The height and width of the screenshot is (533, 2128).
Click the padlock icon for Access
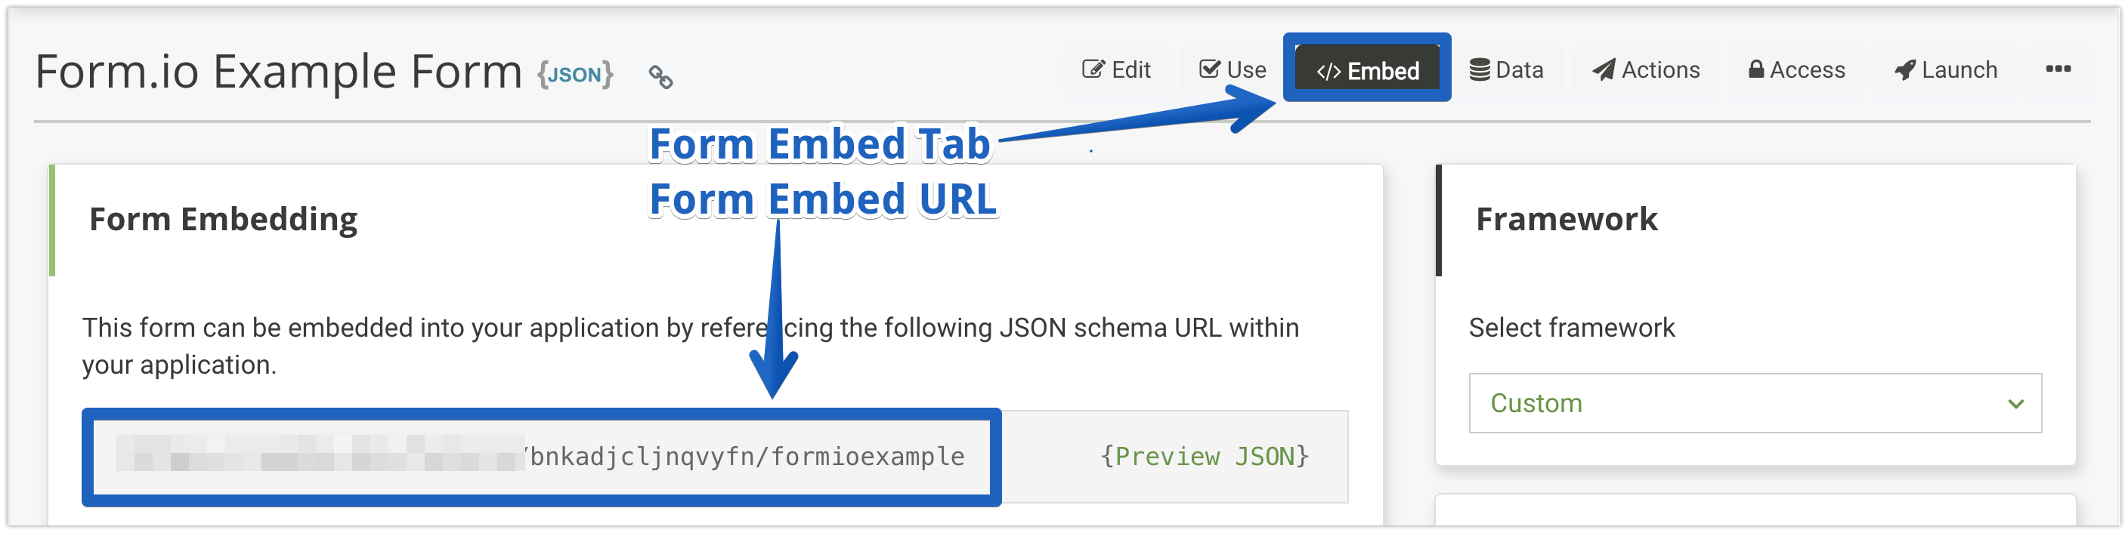(1755, 69)
